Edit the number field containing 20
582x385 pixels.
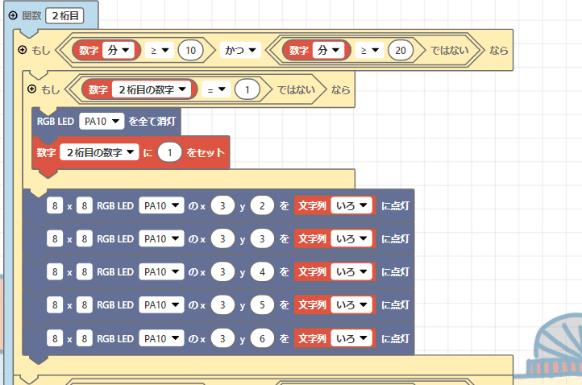click(x=401, y=50)
